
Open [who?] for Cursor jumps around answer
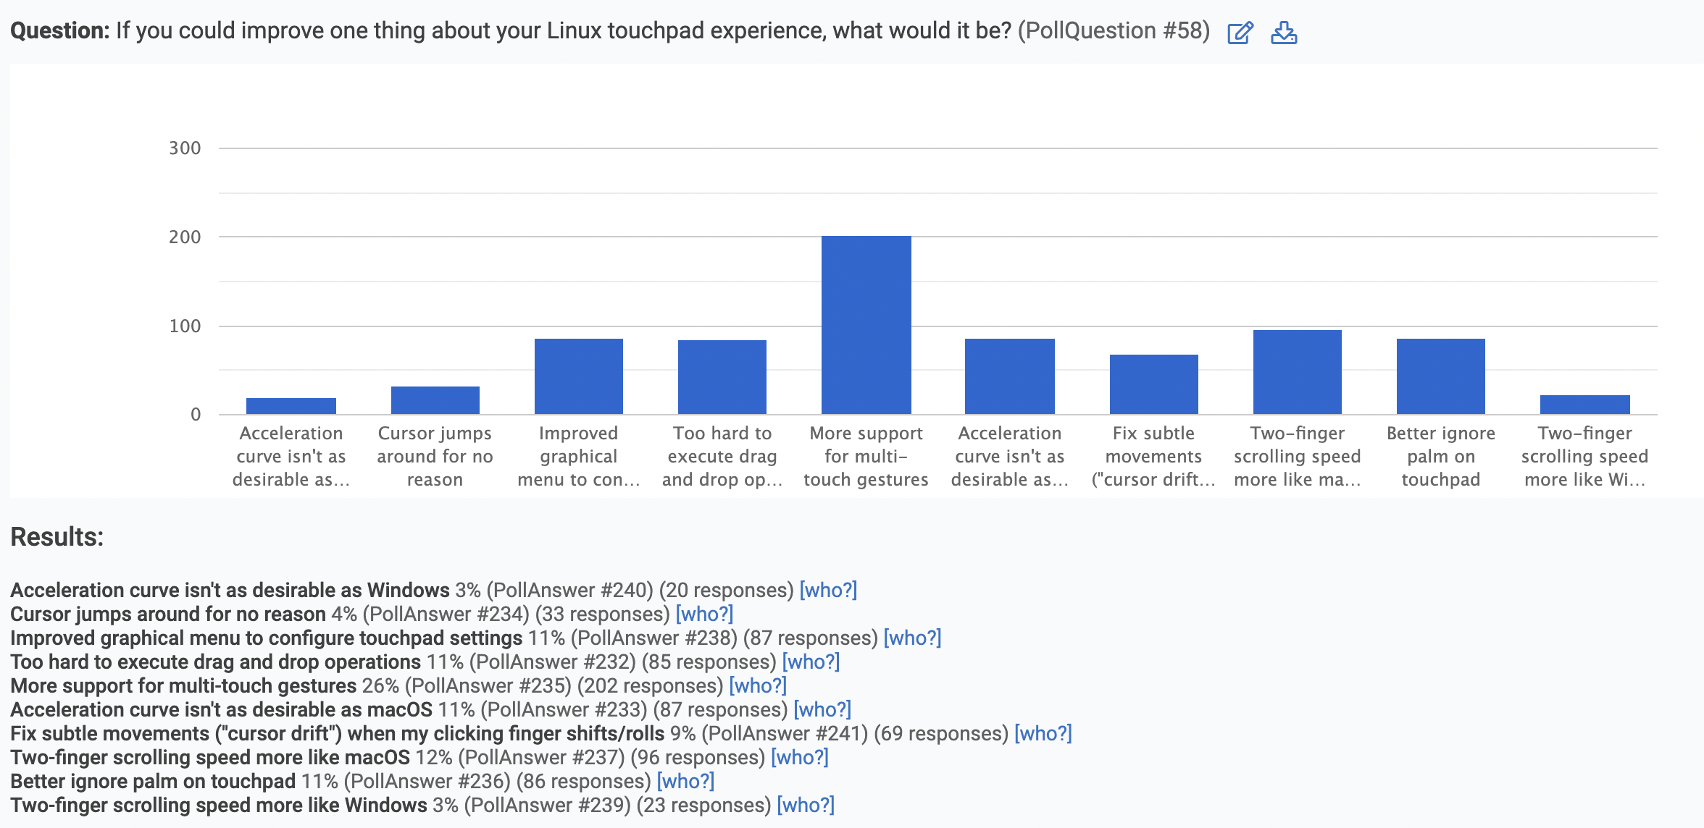click(x=704, y=614)
